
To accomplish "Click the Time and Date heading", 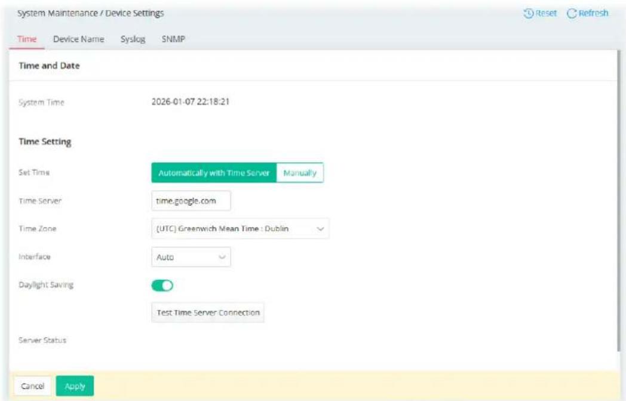I will 49,66.
